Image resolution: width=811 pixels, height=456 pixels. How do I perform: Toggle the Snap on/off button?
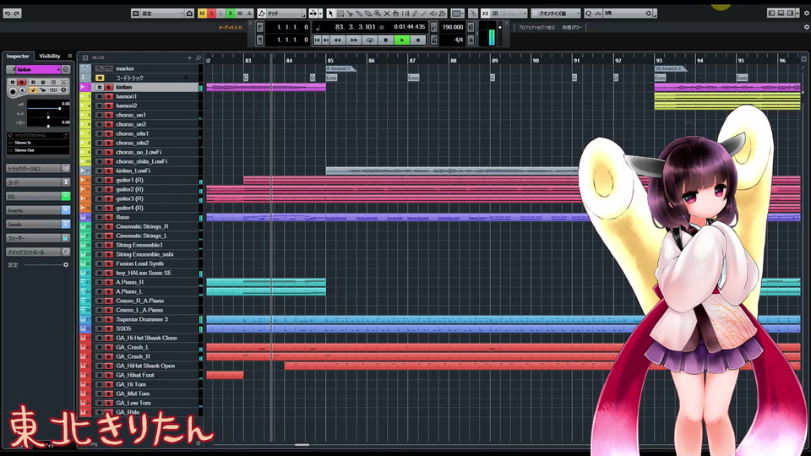click(485, 14)
